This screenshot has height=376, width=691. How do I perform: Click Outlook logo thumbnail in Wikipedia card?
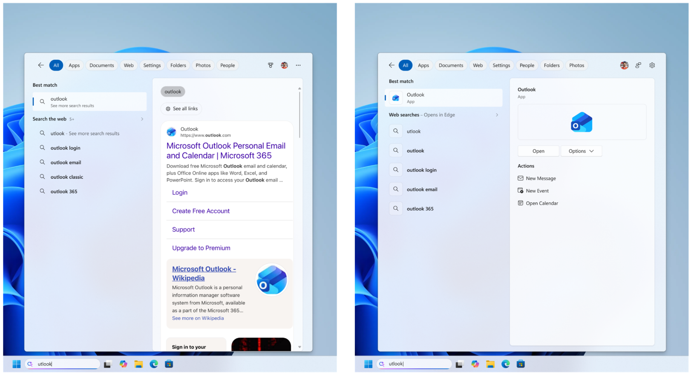tap(271, 280)
